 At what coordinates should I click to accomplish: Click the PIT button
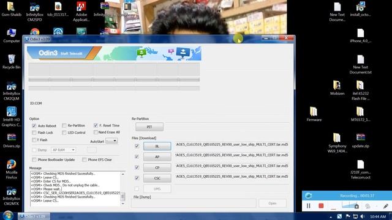149,127
